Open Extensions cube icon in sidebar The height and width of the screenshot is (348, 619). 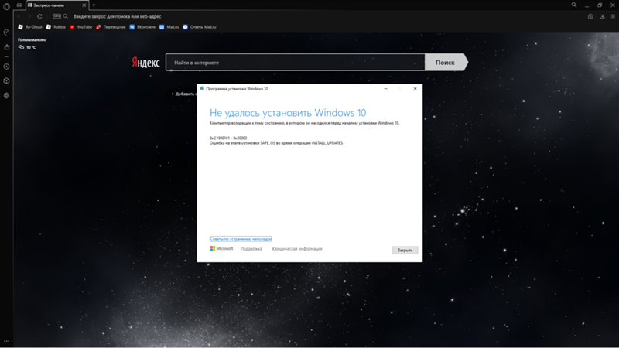point(6,81)
